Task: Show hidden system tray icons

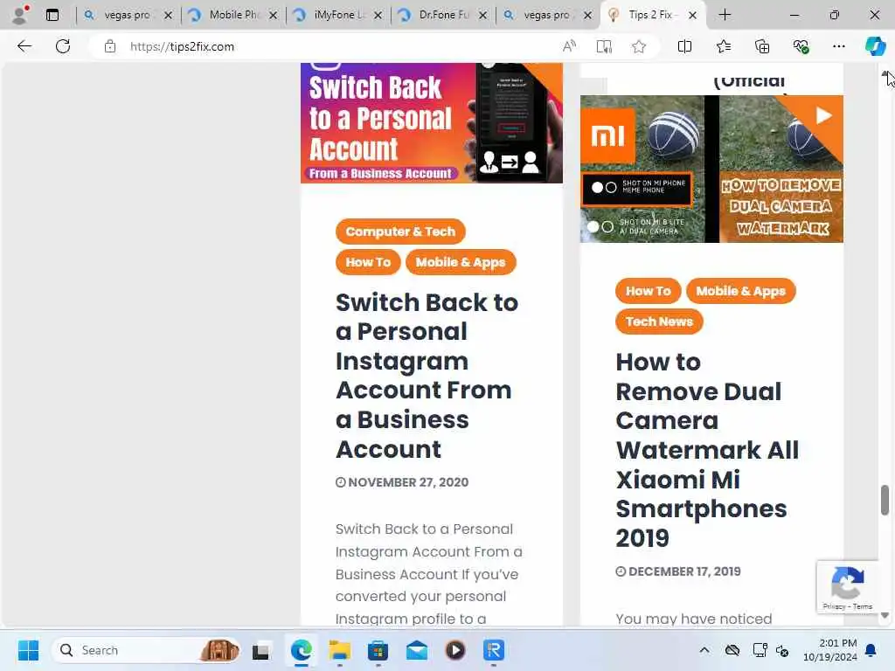Action: pyautogui.click(x=704, y=650)
